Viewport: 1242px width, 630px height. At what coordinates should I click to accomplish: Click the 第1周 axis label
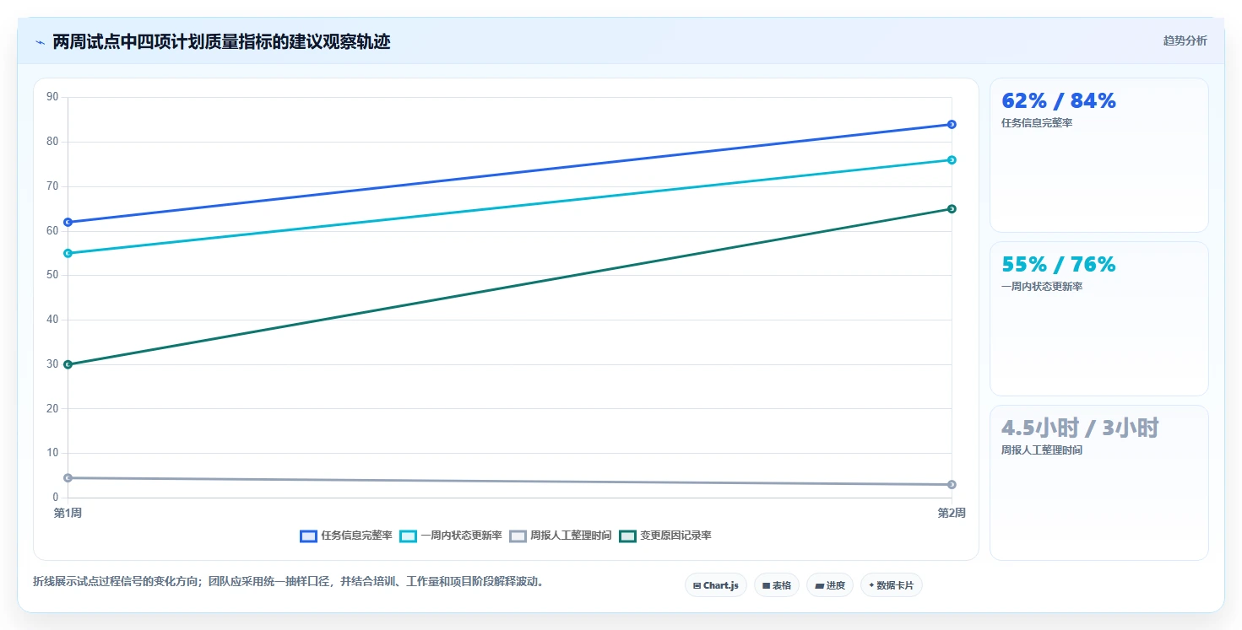click(68, 512)
